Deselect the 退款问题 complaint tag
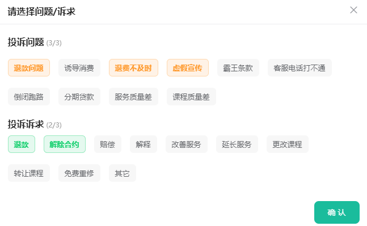Image resolution: width=367 pixels, height=226 pixels. click(29, 68)
